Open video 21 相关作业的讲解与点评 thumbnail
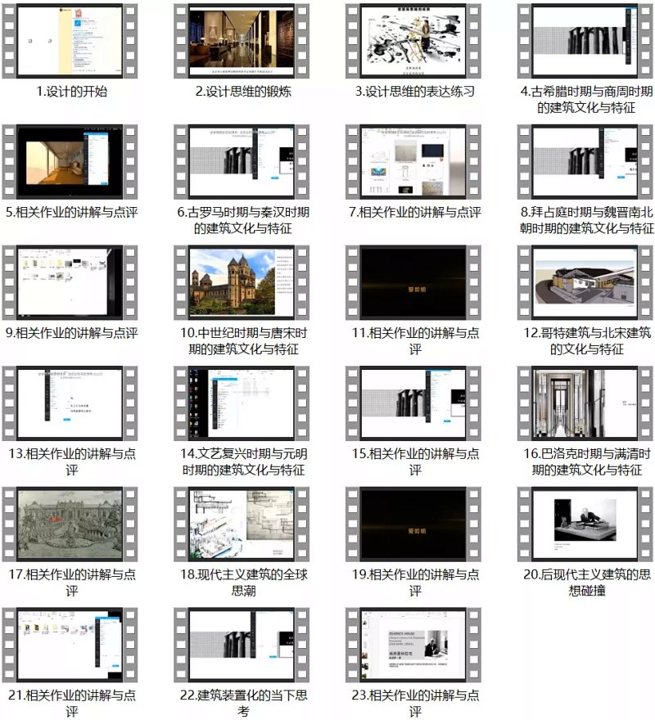This screenshot has height=720, width=655. point(70,643)
